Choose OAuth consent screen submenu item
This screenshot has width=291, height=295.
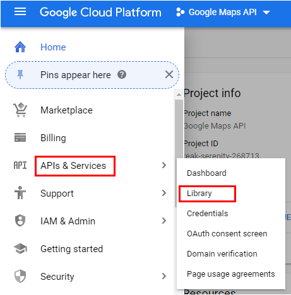(x=227, y=234)
